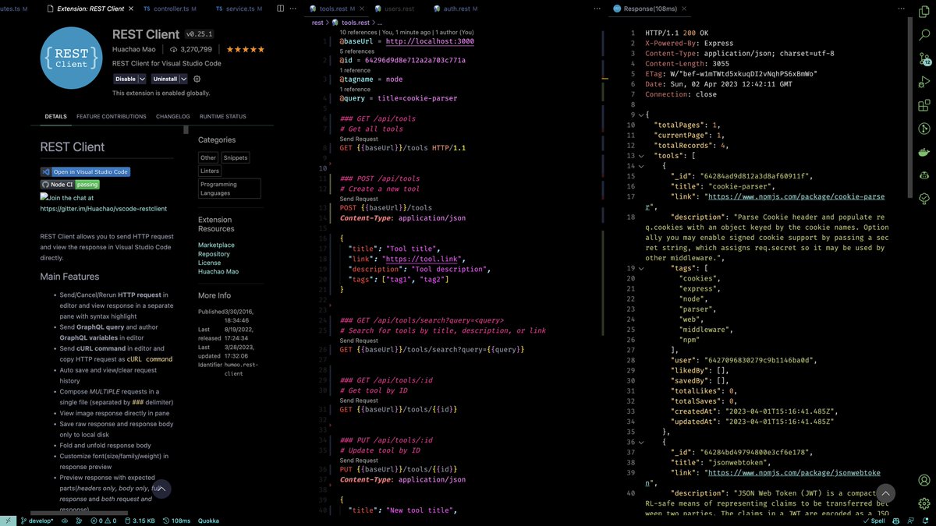Open the Extensions view icon
This screenshot has height=526, width=936.
coord(924,105)
